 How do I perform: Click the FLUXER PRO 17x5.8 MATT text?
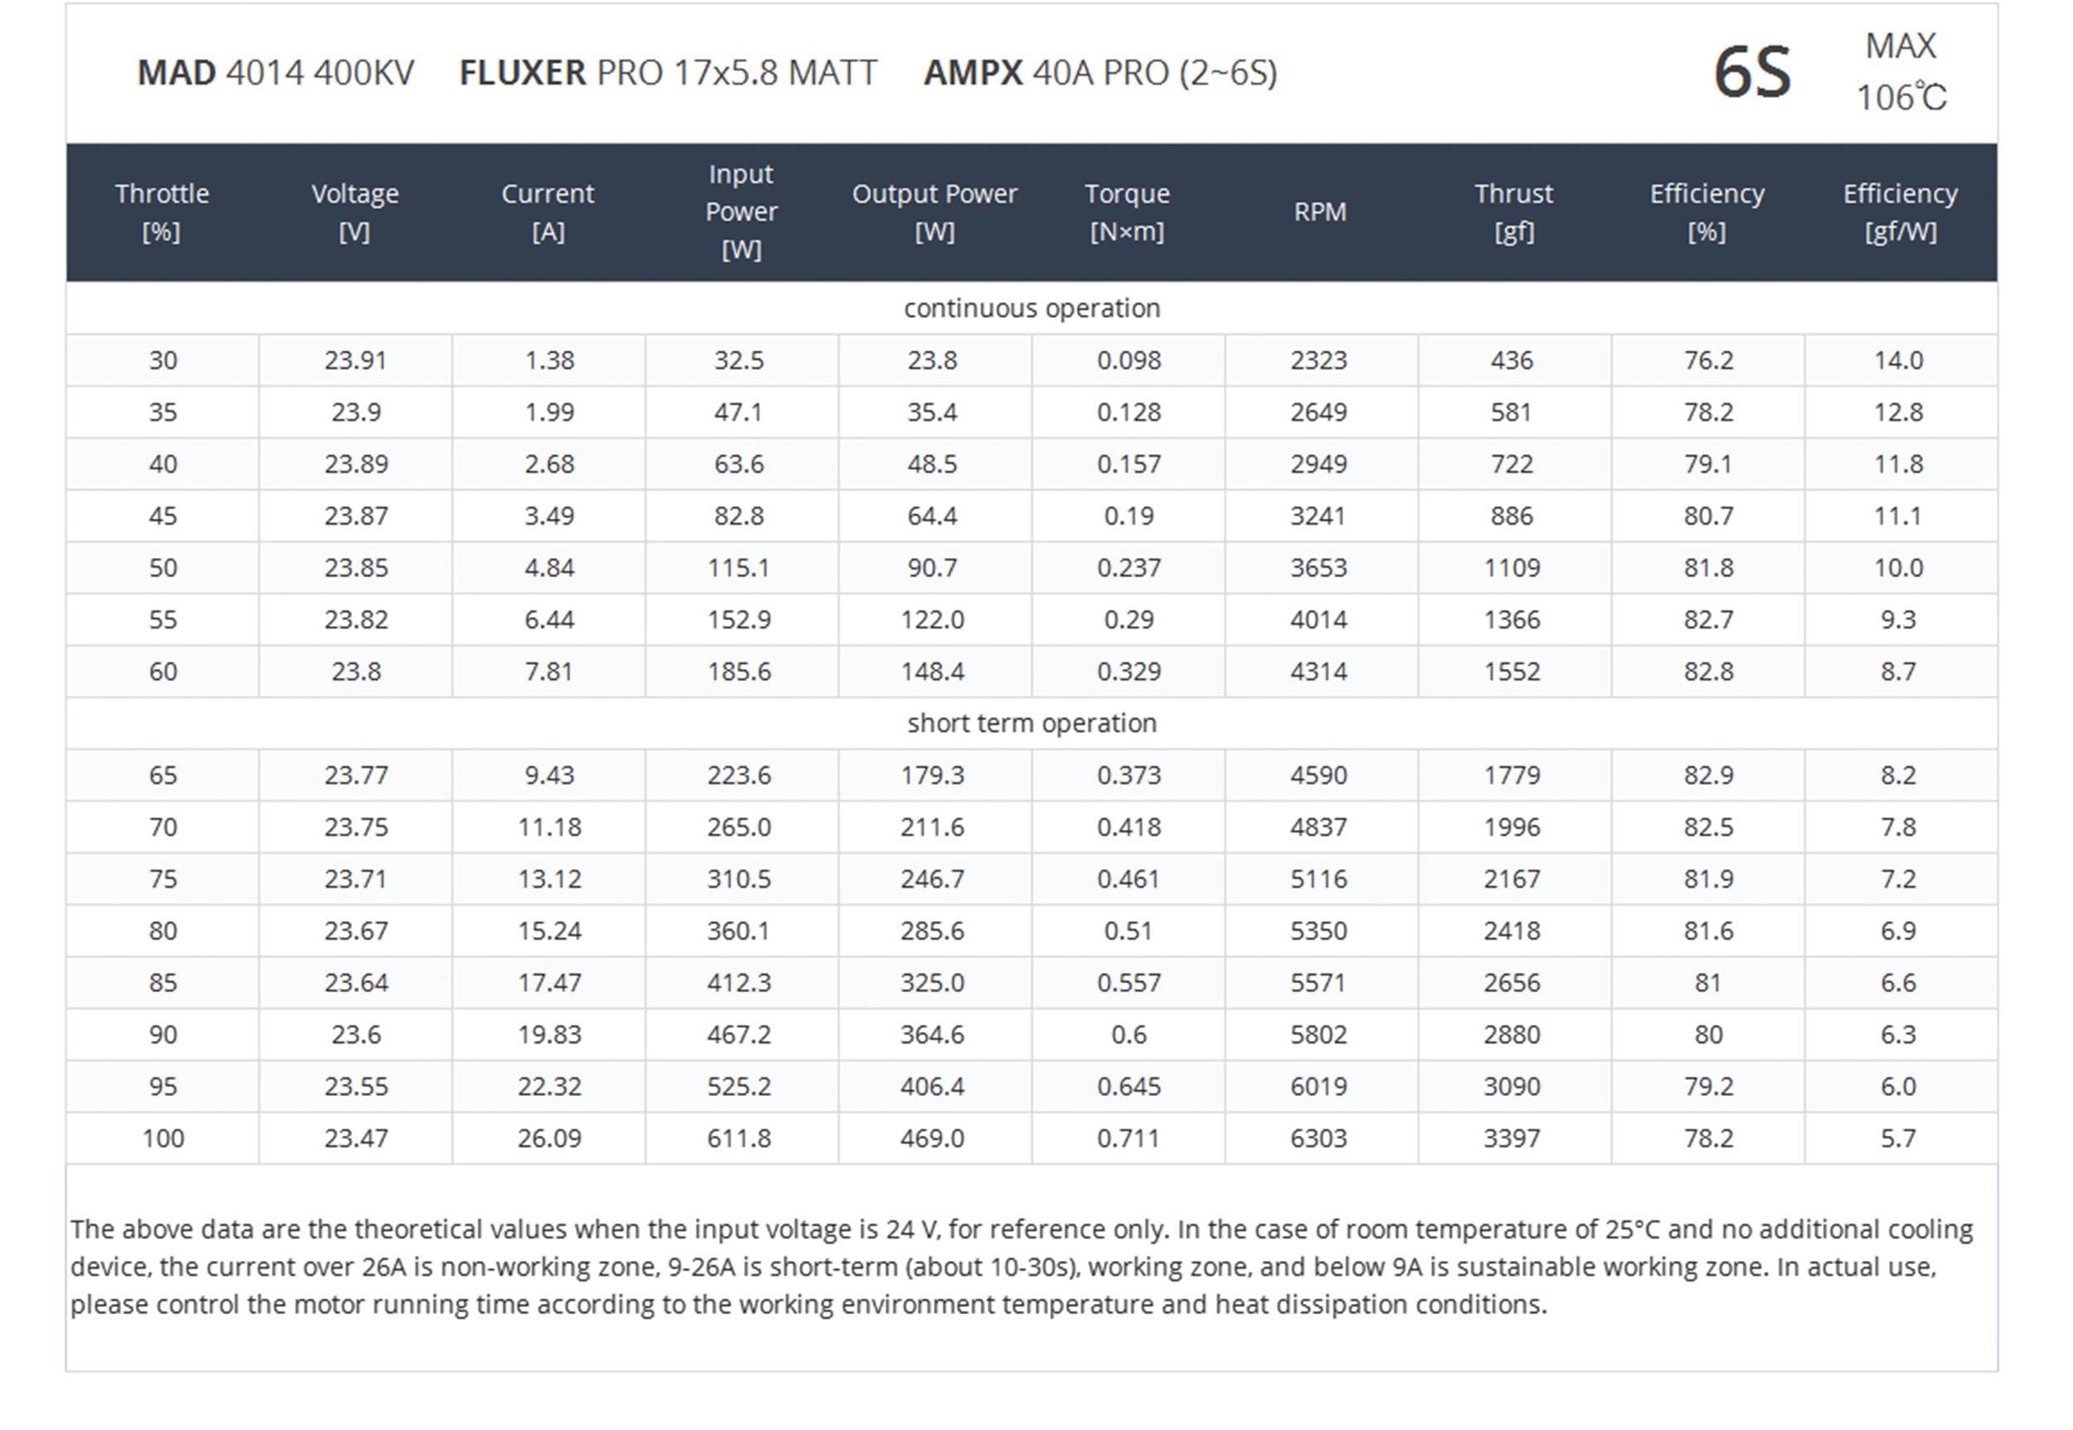tap(668, 73)
